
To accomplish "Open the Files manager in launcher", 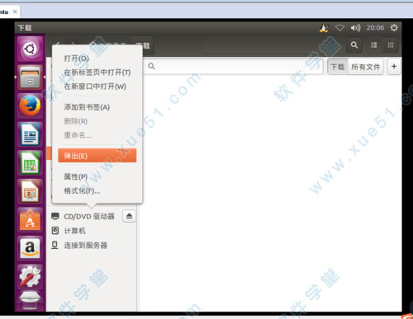I will (30, 77).
